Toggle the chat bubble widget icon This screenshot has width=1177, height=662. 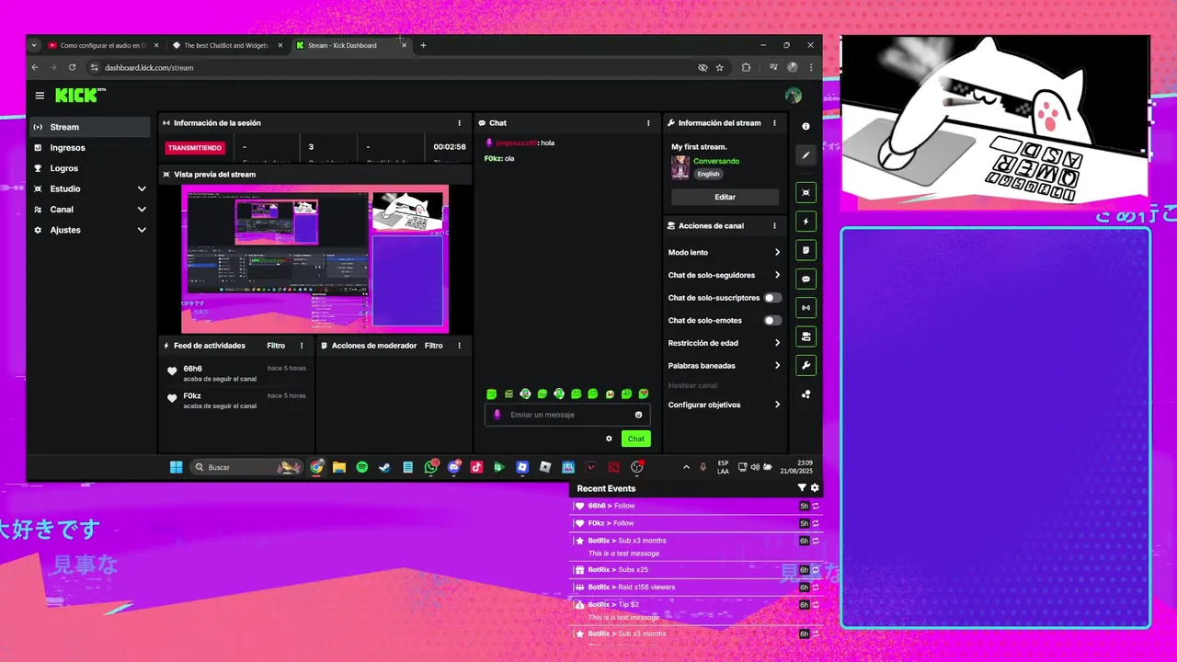point(806,279)
